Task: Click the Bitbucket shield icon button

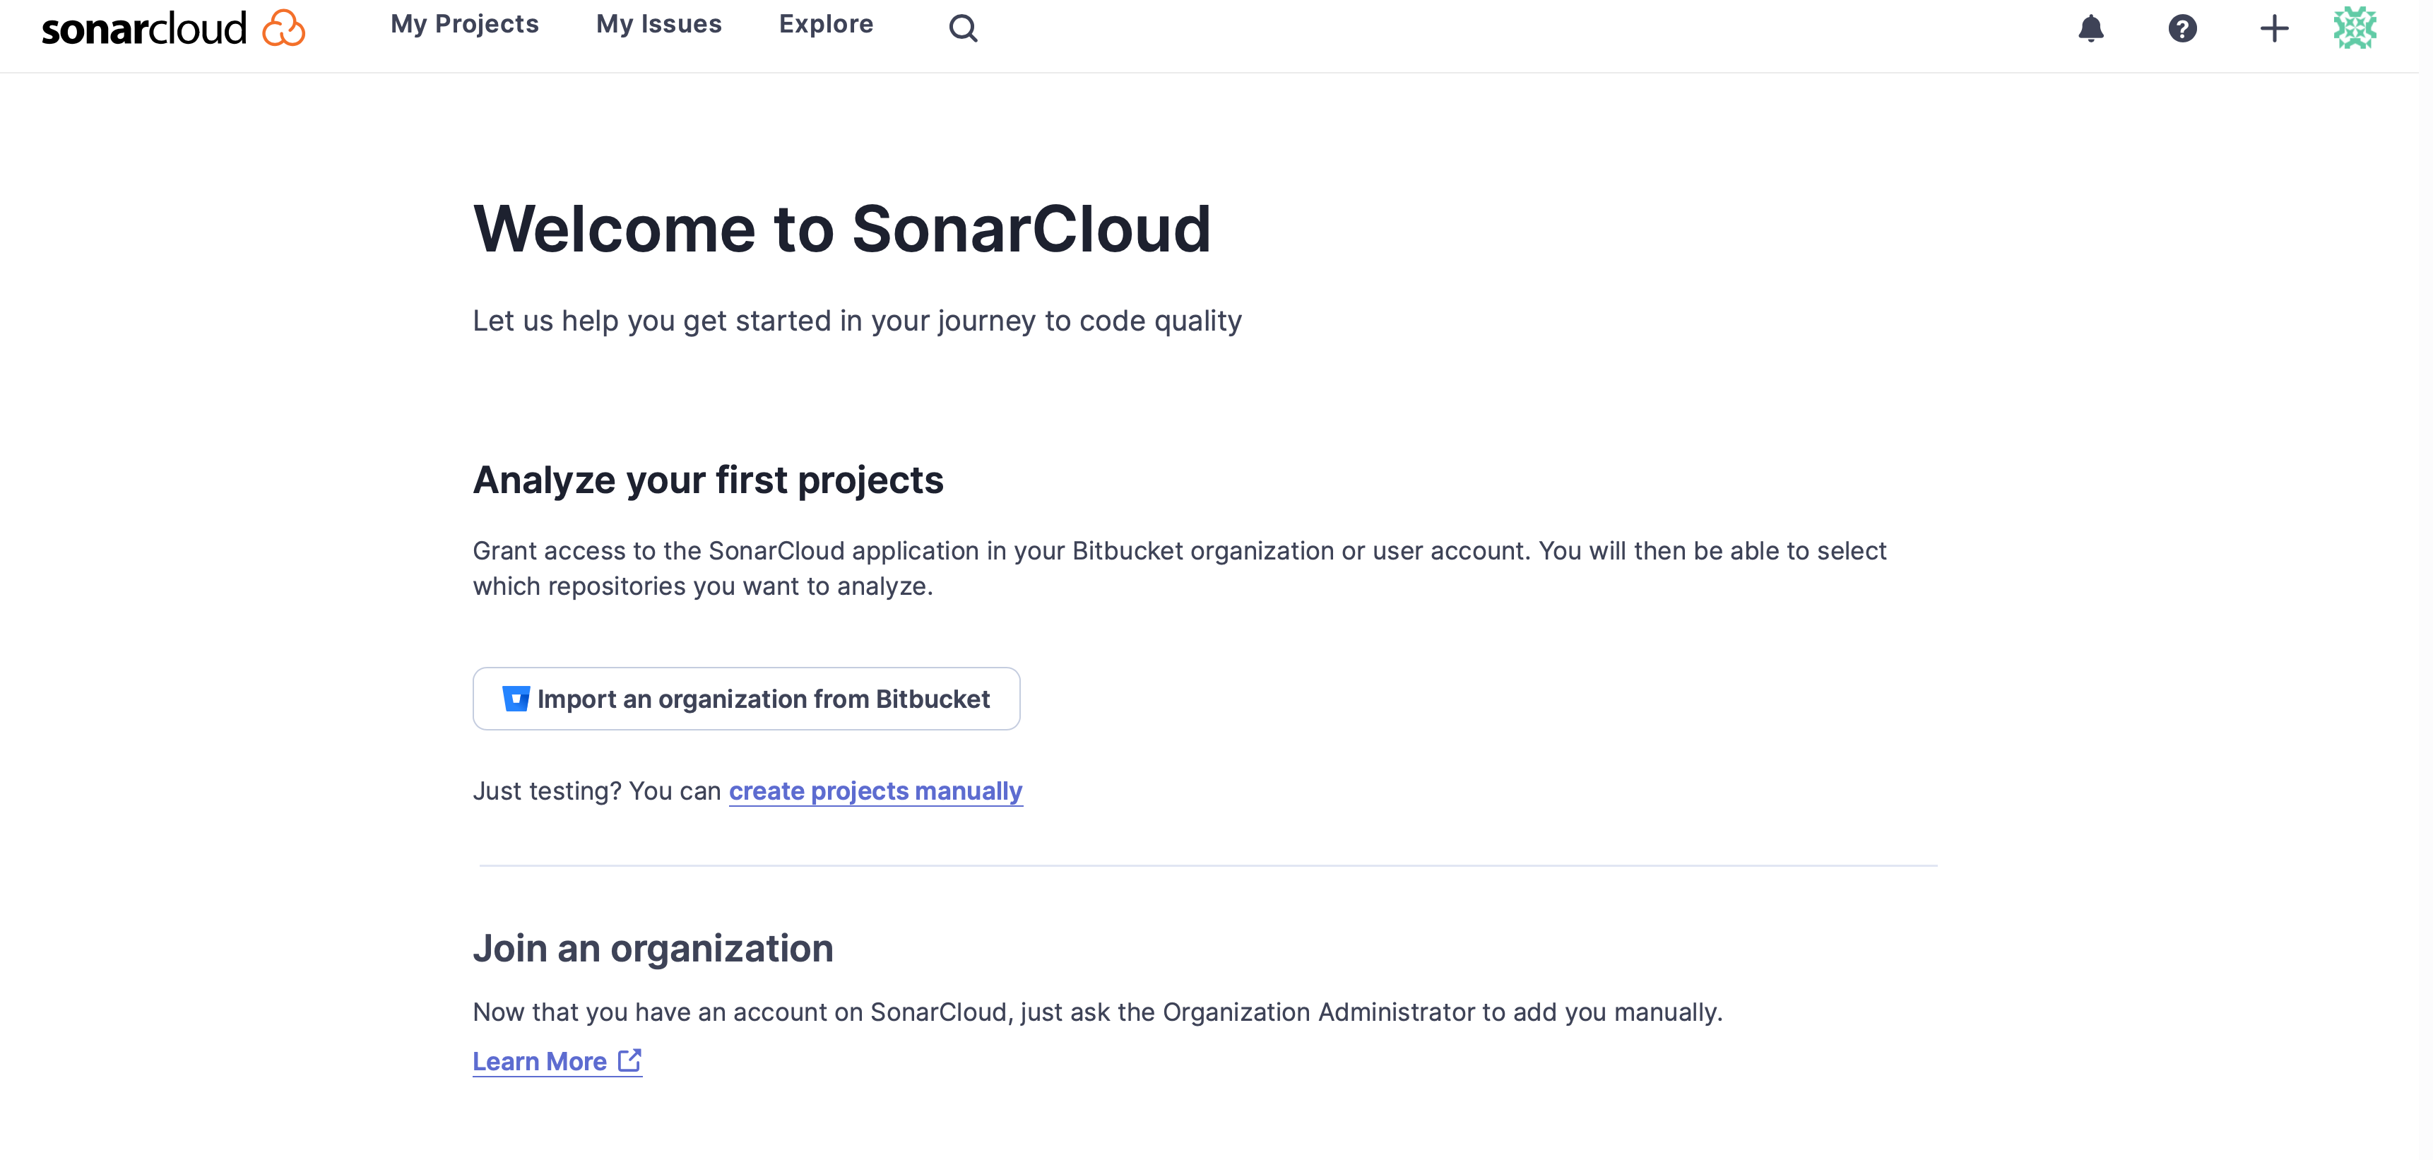Action: pyautogui.click(x=515, y=698)
